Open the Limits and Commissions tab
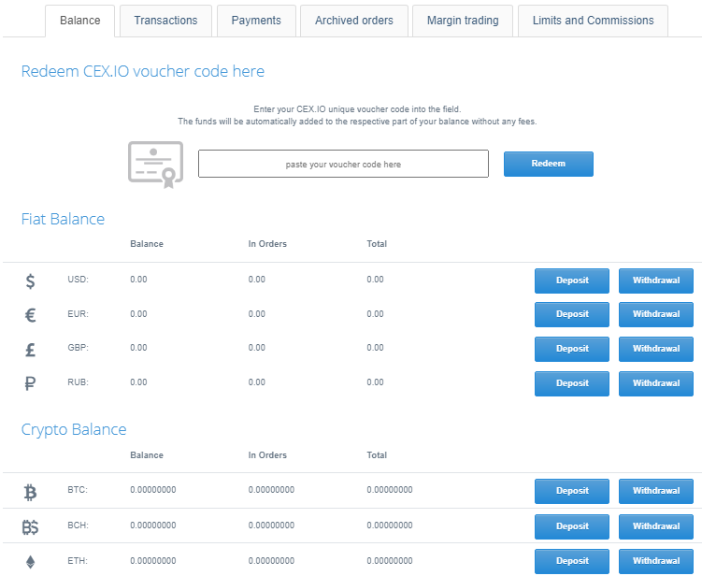This screenshot has width=702, height=576. 593,21
